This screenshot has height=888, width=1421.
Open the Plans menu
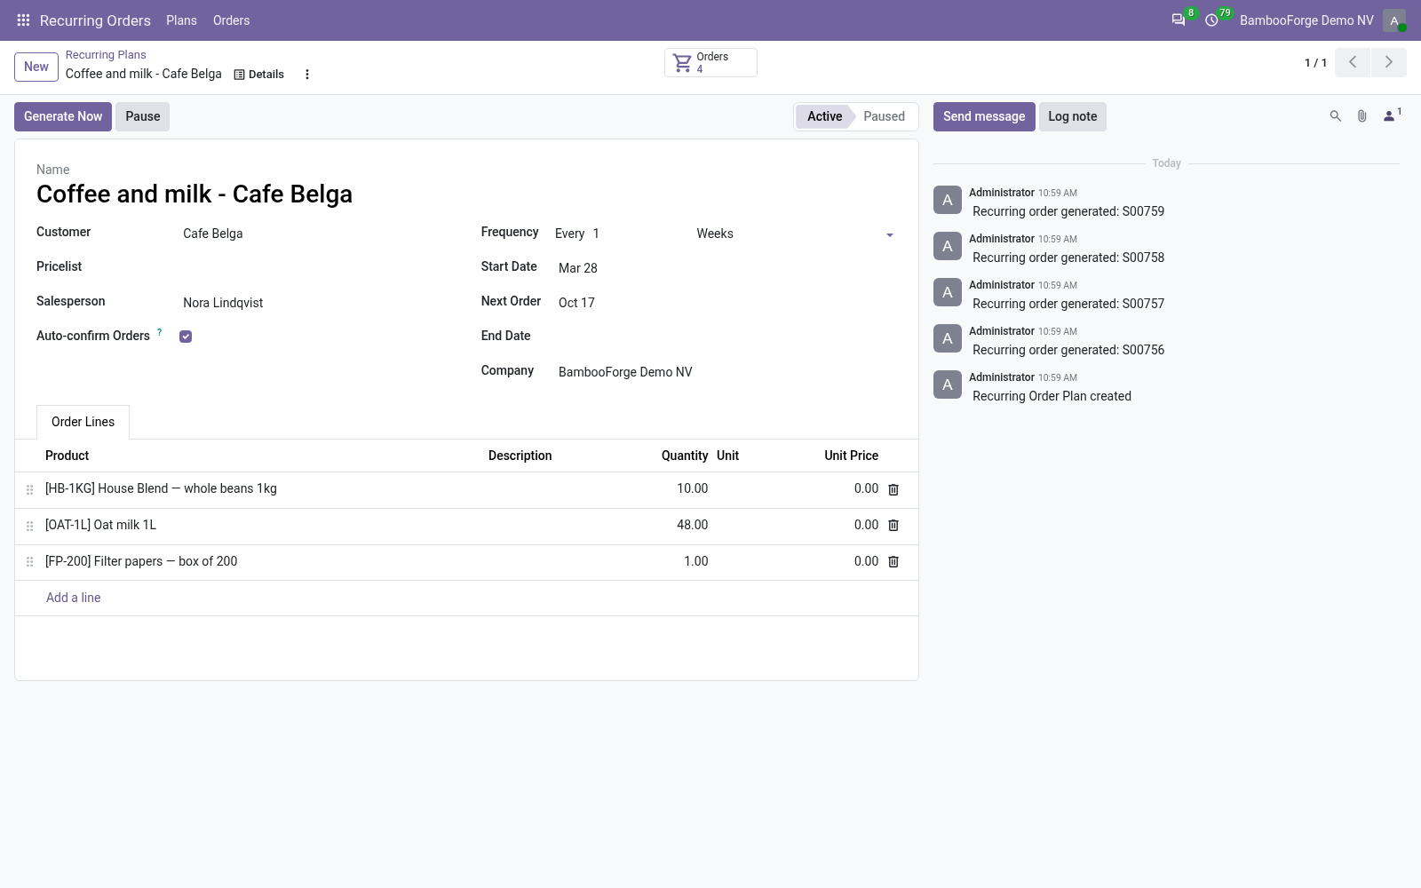pos(181,20)
